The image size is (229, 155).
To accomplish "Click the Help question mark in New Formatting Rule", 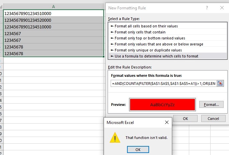I will pyautogui.click(x=207, y=8).
